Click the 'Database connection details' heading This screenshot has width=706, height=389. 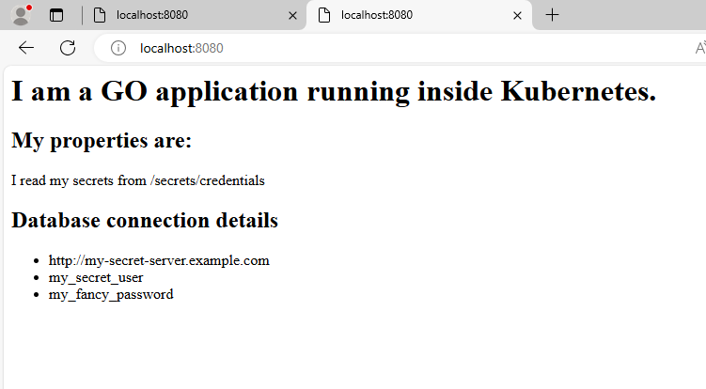click(145, 220)
